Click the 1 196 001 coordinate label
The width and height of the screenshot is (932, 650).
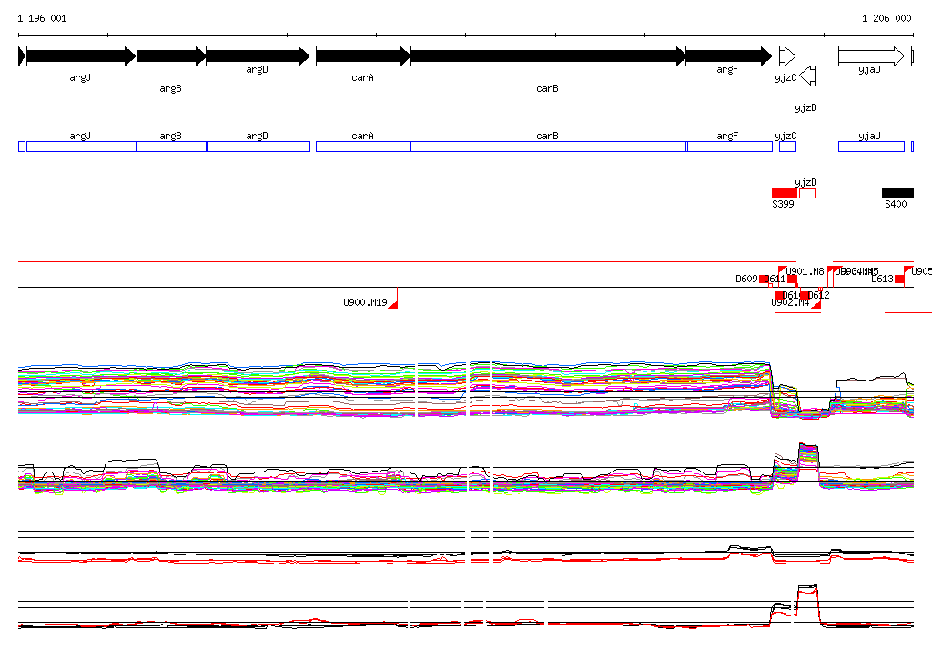click(42, 18)
